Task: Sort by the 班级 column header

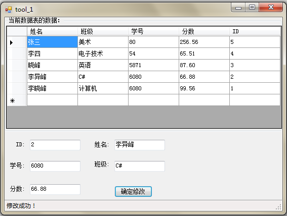Action: (103, 31)
